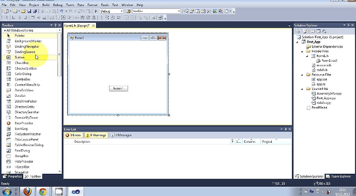Viewport: 356px width, 196px height.
Task: Open the Format menu
Action: pyautogui.click(x=92, y=5)
